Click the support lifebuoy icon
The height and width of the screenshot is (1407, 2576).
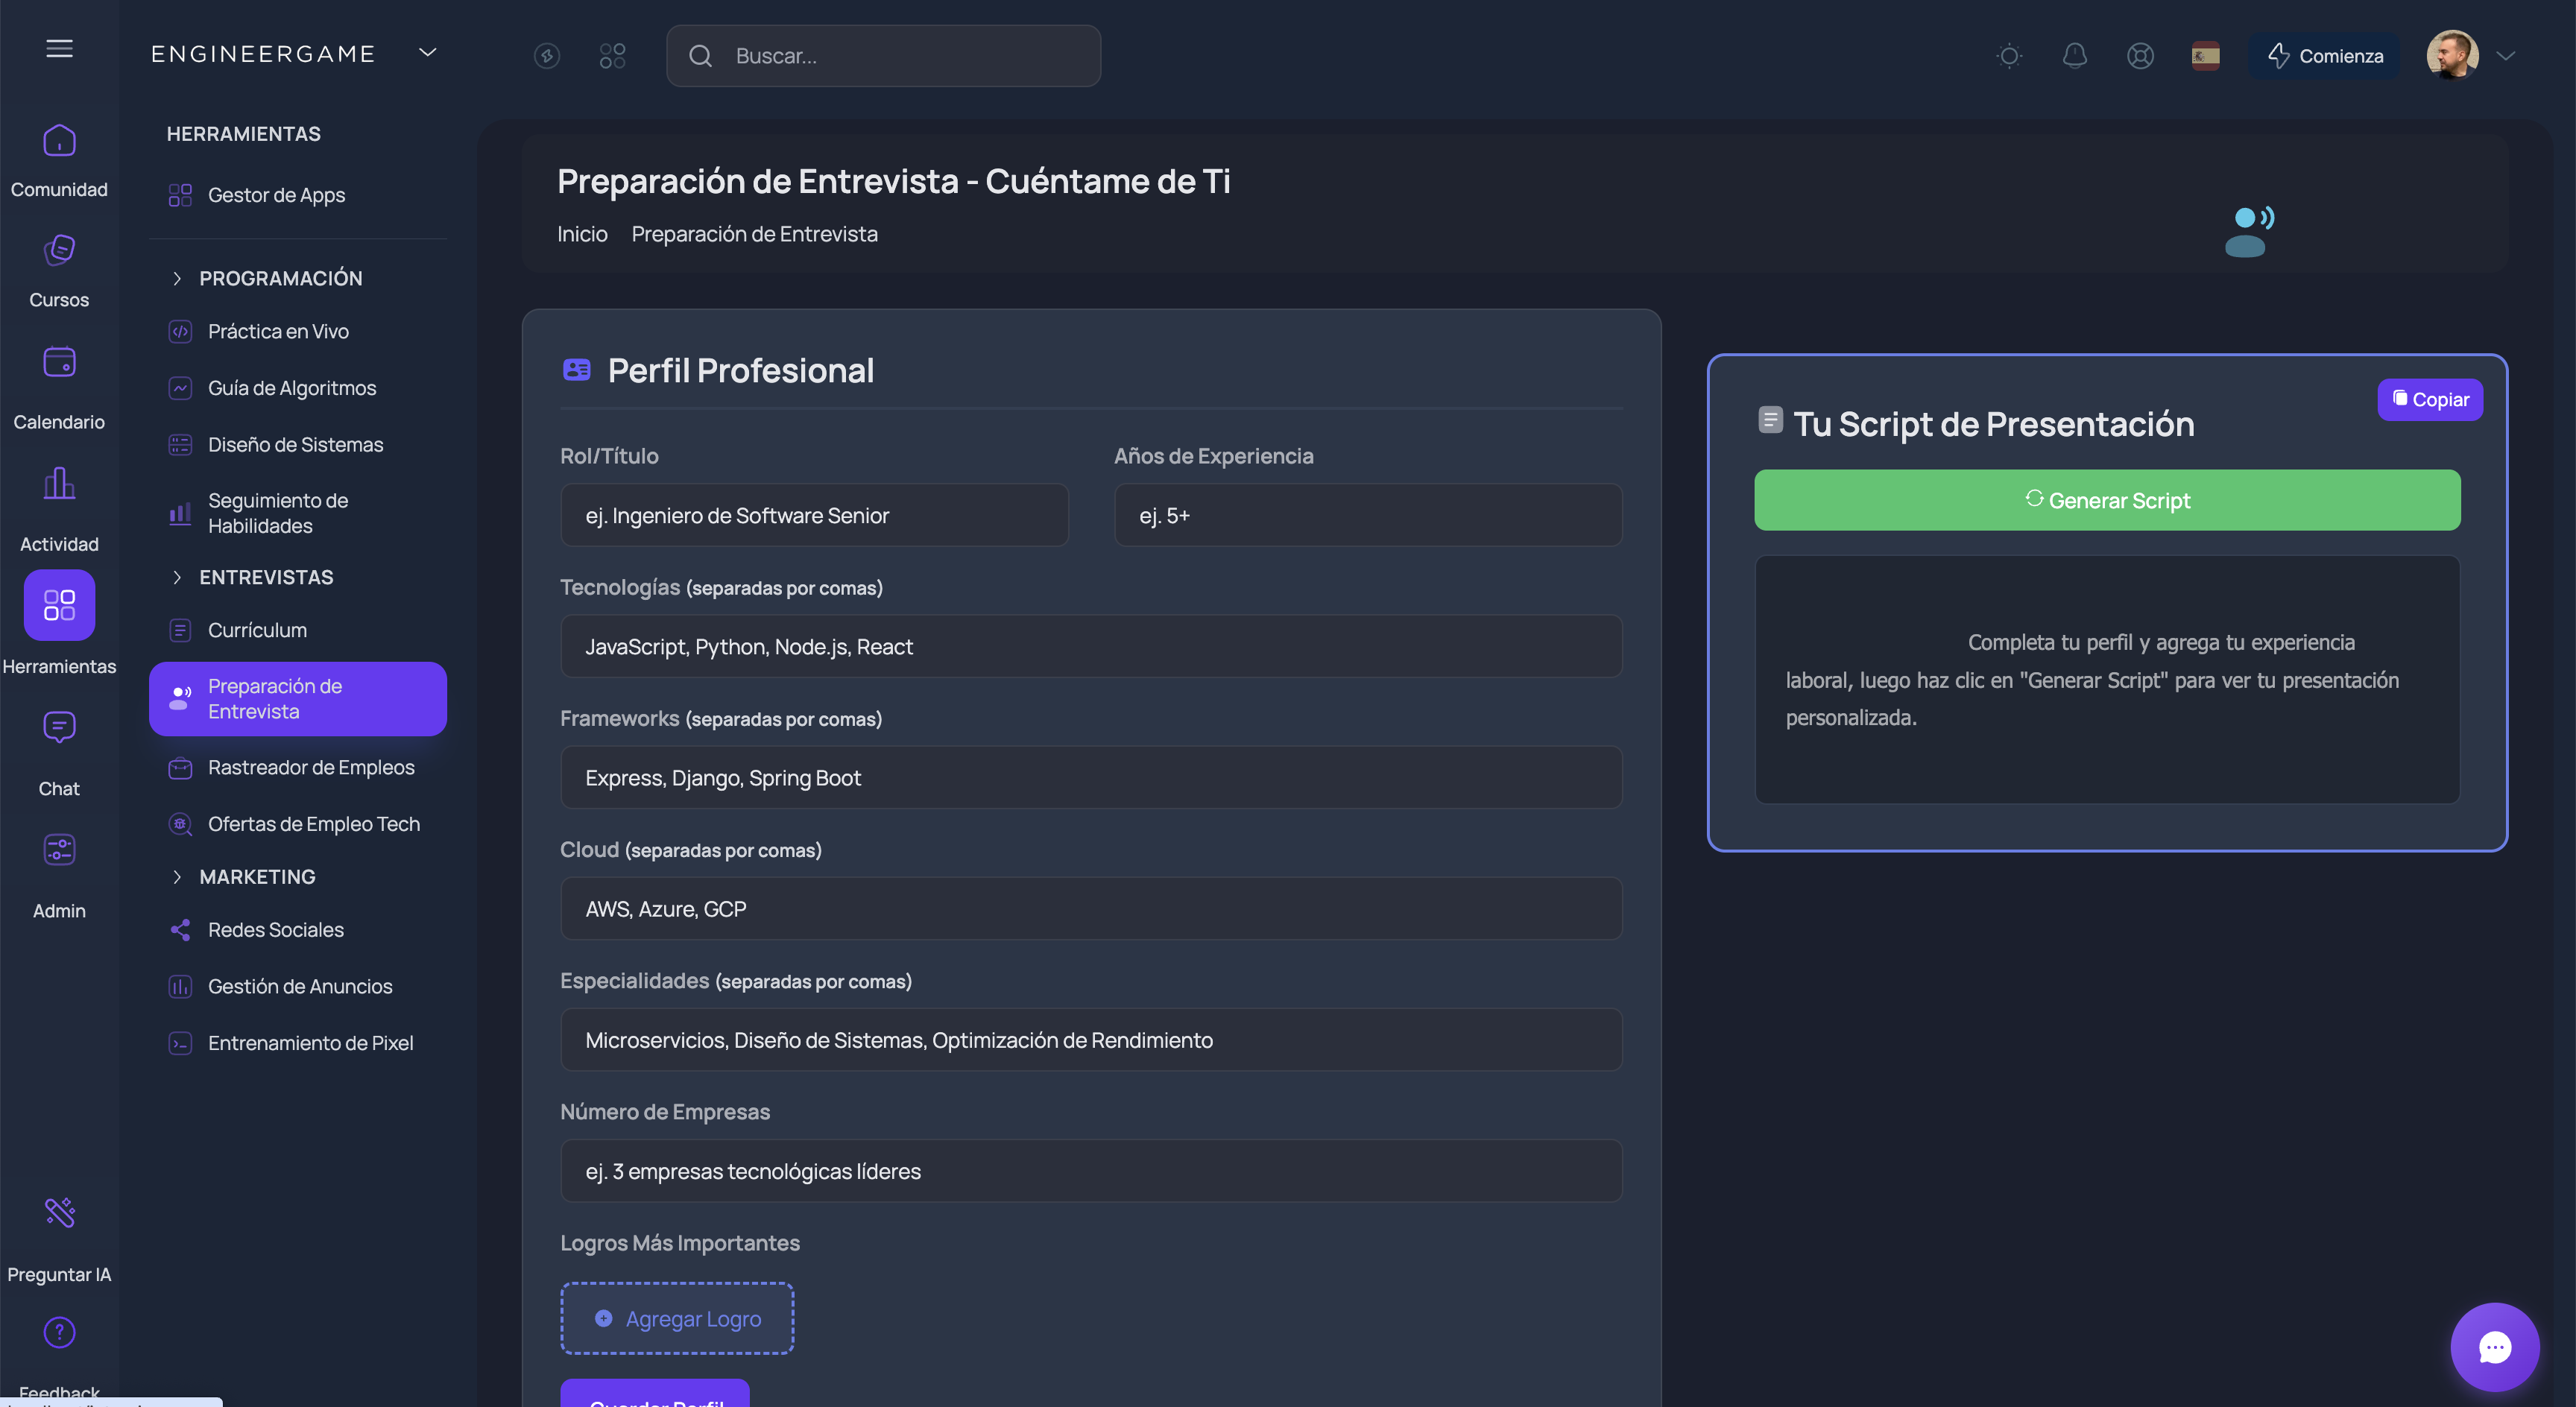[x=2140, y=56]
